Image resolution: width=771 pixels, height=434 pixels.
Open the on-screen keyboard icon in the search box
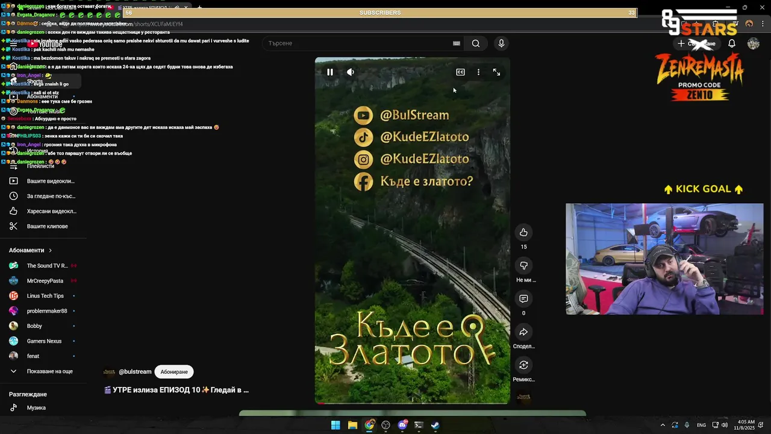(457, 43)
